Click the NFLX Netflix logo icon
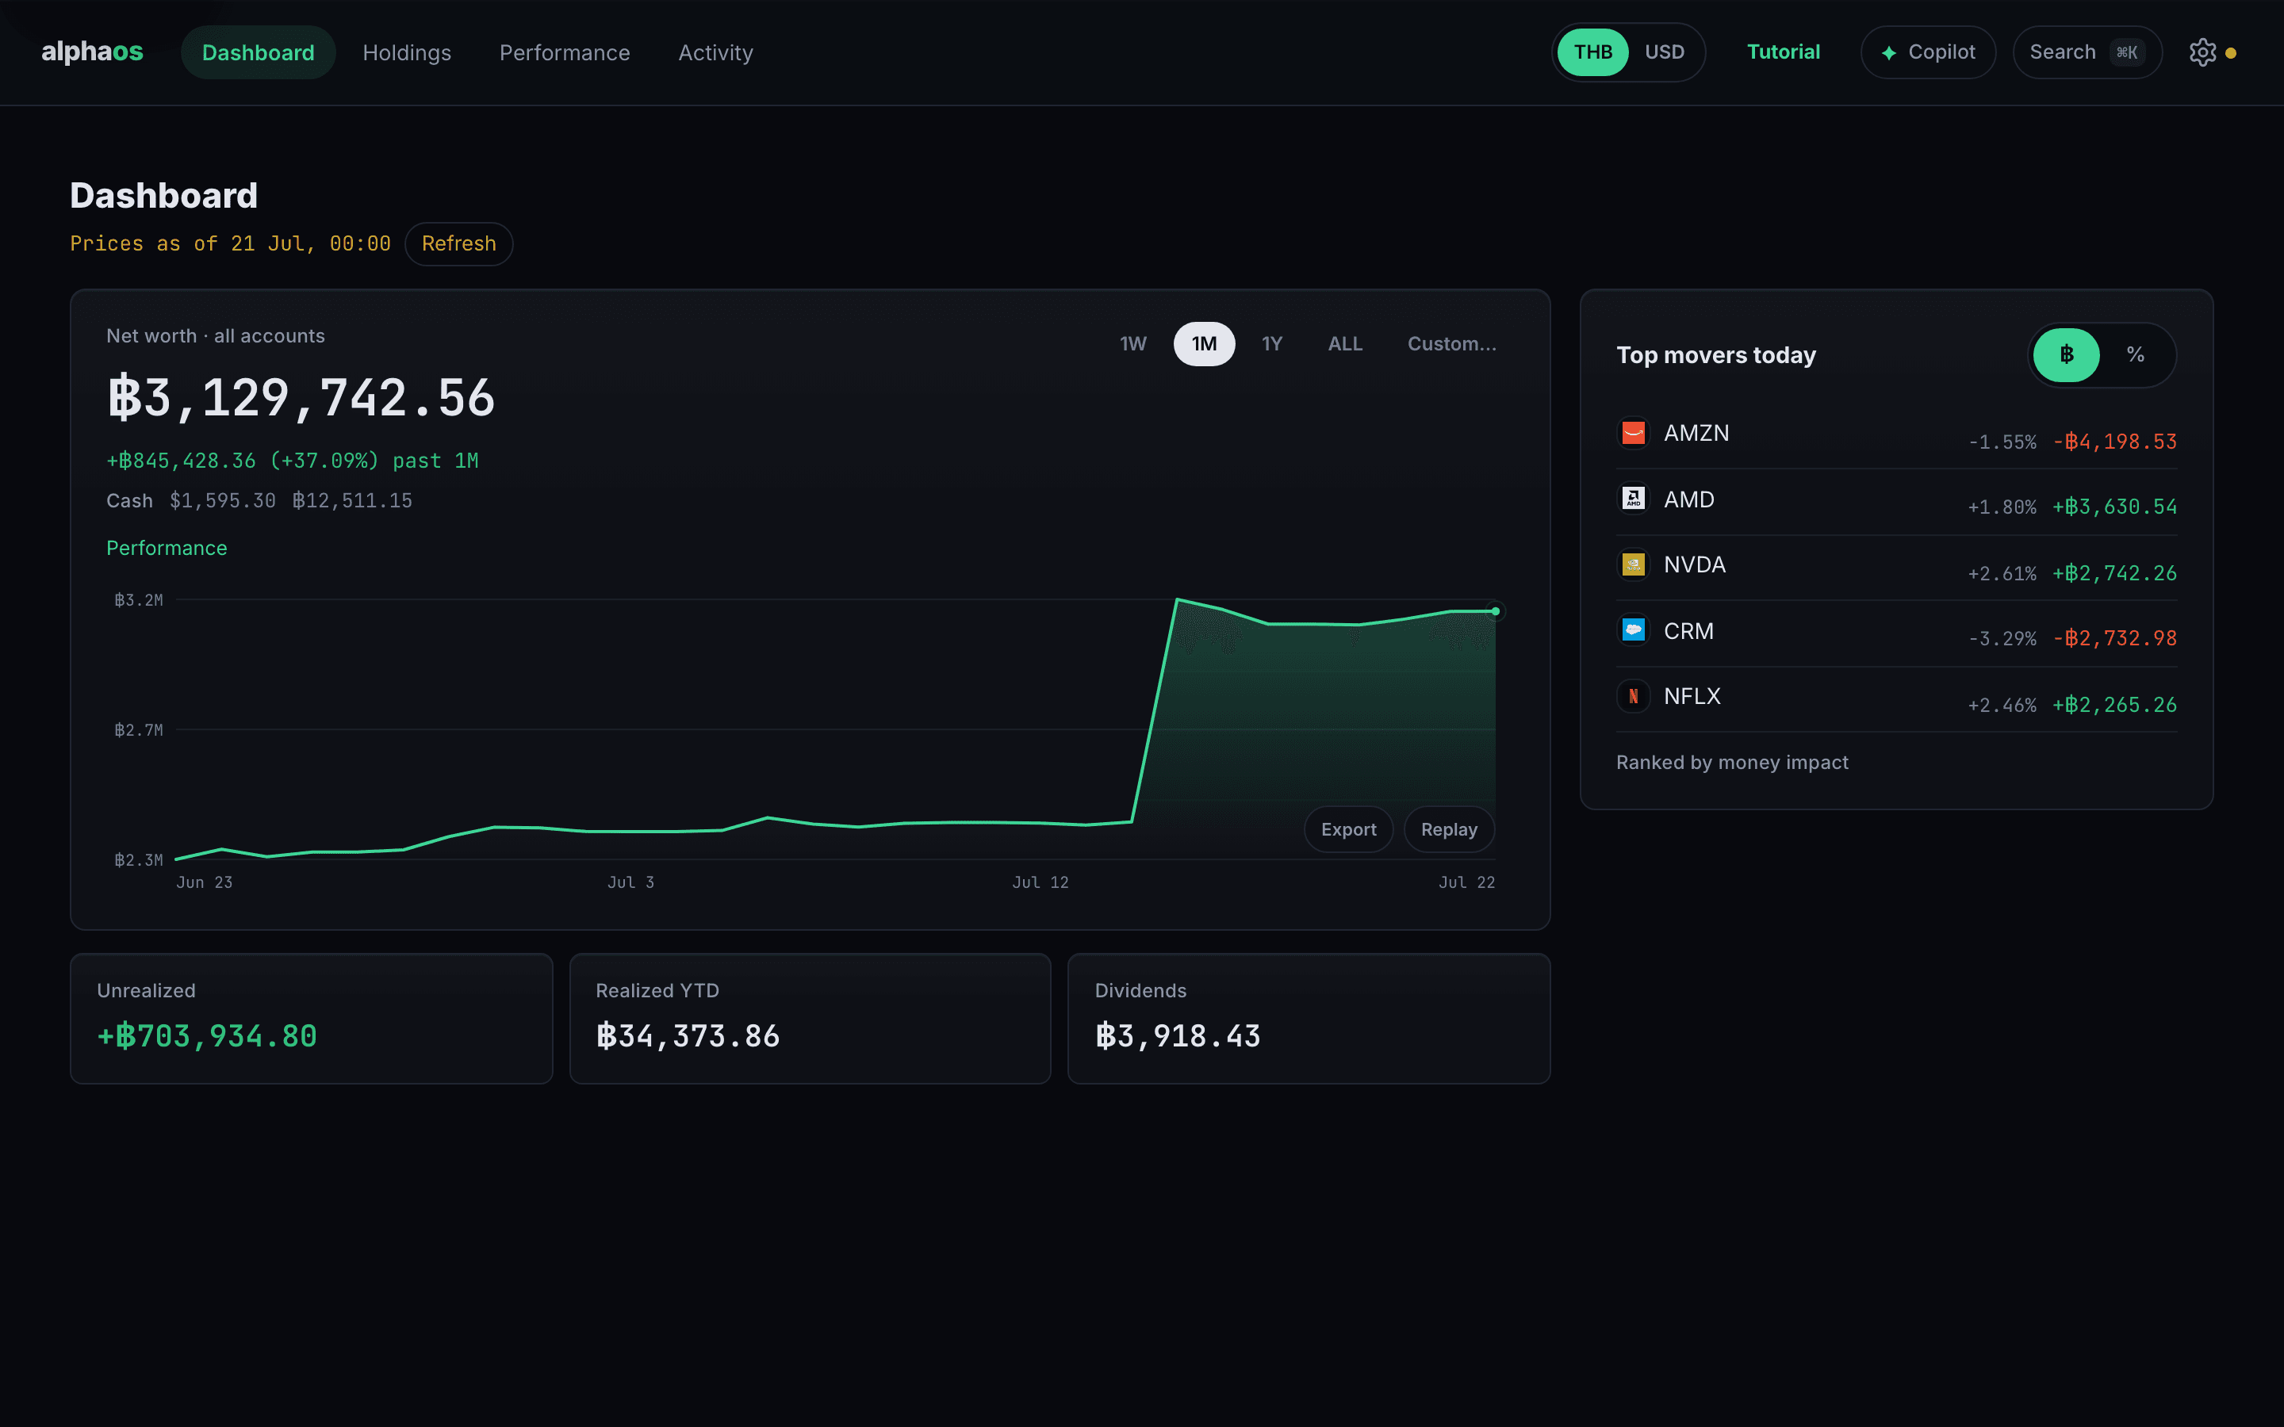The image size is (2284, 1427). pos(1633,697)
